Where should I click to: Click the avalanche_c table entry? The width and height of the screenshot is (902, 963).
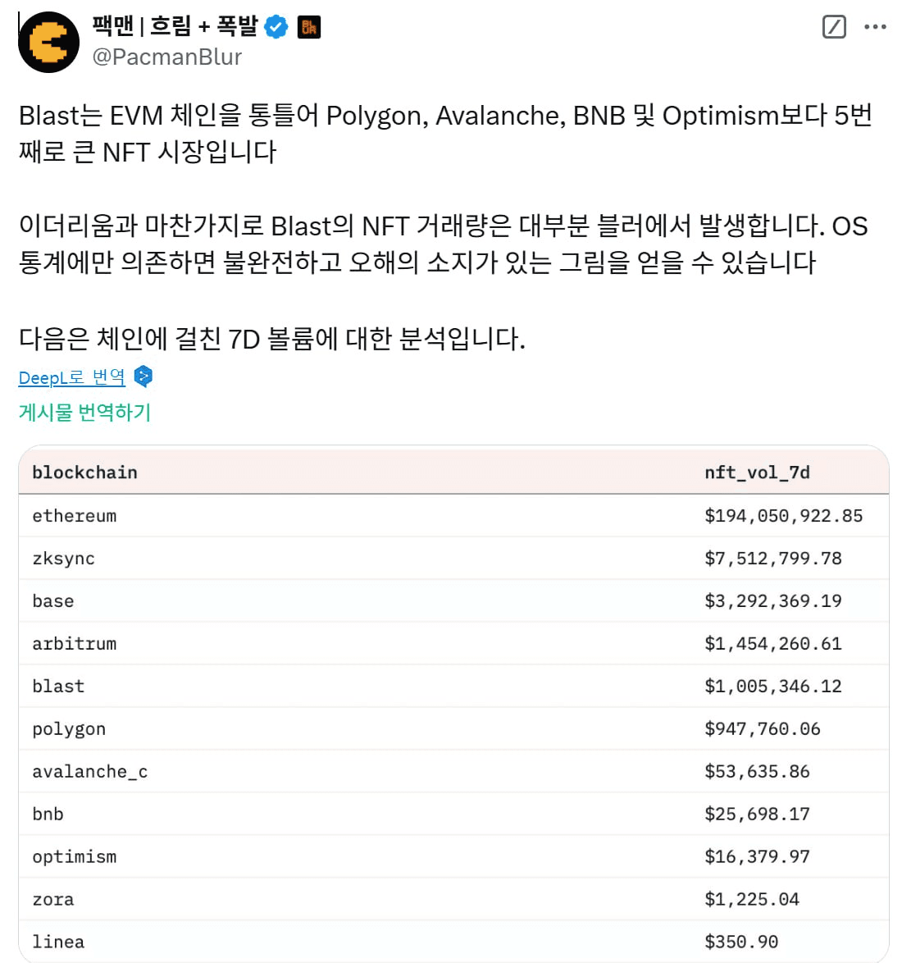(x=90, y=771)
